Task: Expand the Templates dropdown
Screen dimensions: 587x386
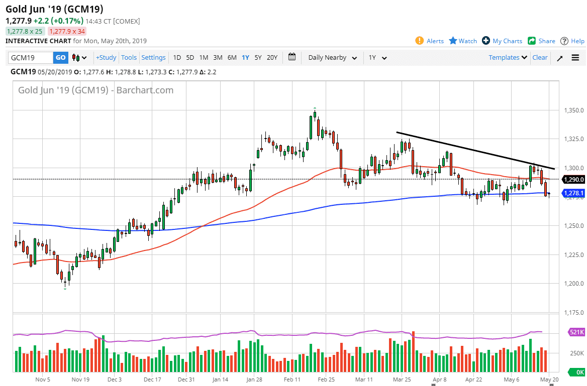Action: pos(508,58)
